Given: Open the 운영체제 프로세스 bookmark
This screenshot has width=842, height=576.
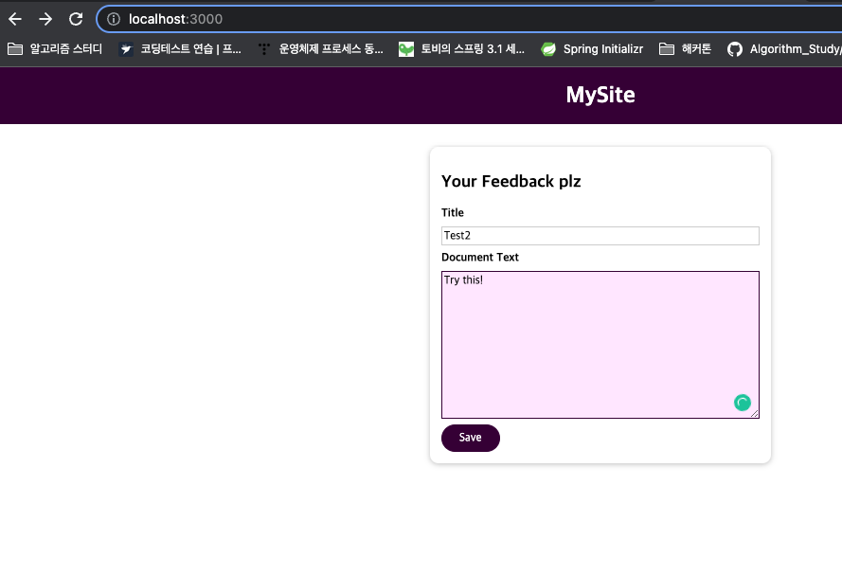Looking at the screenshot, I should pyautogui.click(x=320, y=49).
